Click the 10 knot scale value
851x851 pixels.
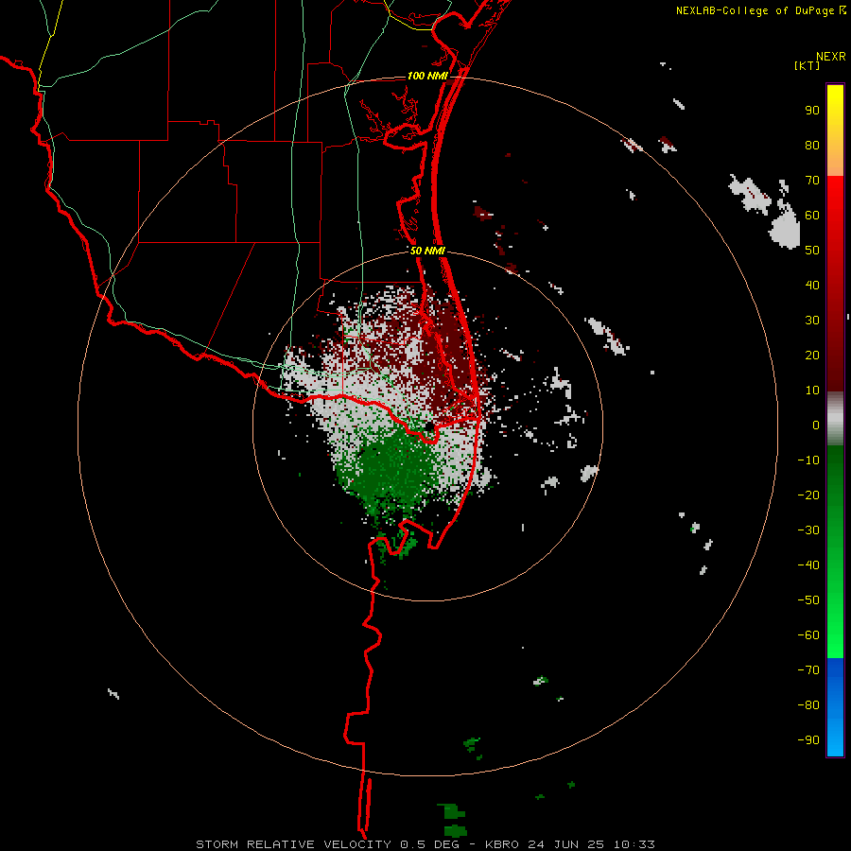(812, 391)
